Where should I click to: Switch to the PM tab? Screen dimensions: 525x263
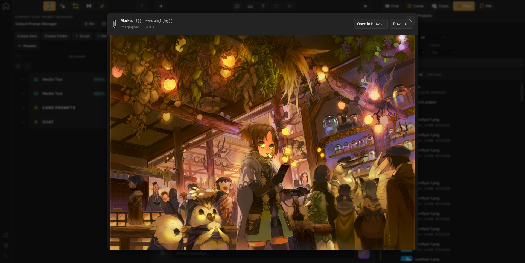pos(486,6)
